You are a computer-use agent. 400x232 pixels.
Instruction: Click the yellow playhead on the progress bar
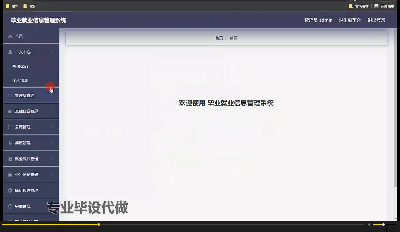(98, 224)
